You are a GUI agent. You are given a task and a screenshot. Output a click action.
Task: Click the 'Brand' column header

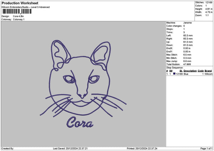tap(208, 71)
